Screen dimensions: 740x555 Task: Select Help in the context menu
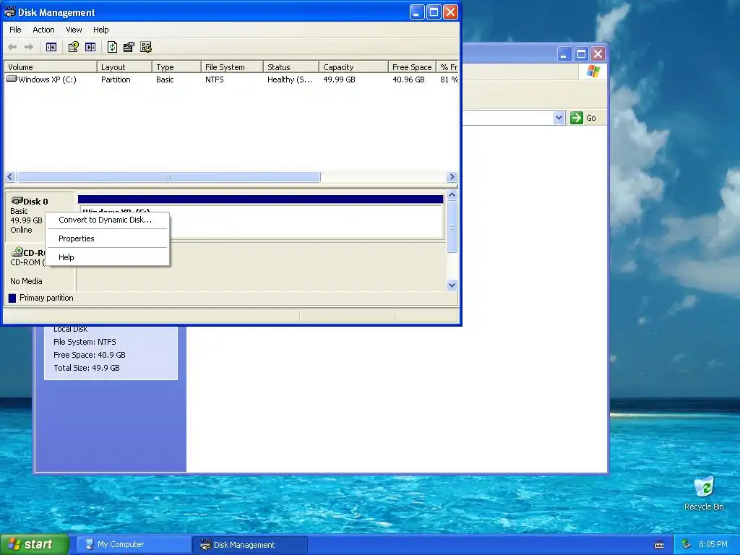click(108, 258)
